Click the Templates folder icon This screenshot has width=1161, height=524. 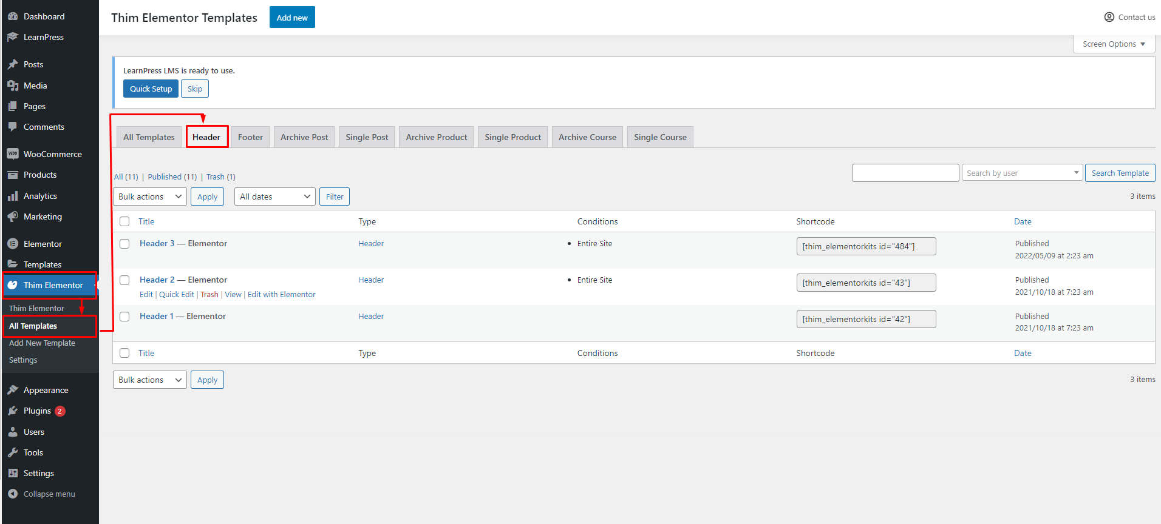13,264
